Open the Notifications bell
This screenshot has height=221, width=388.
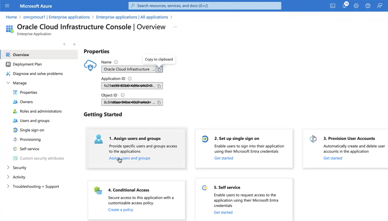coord(344,6)
